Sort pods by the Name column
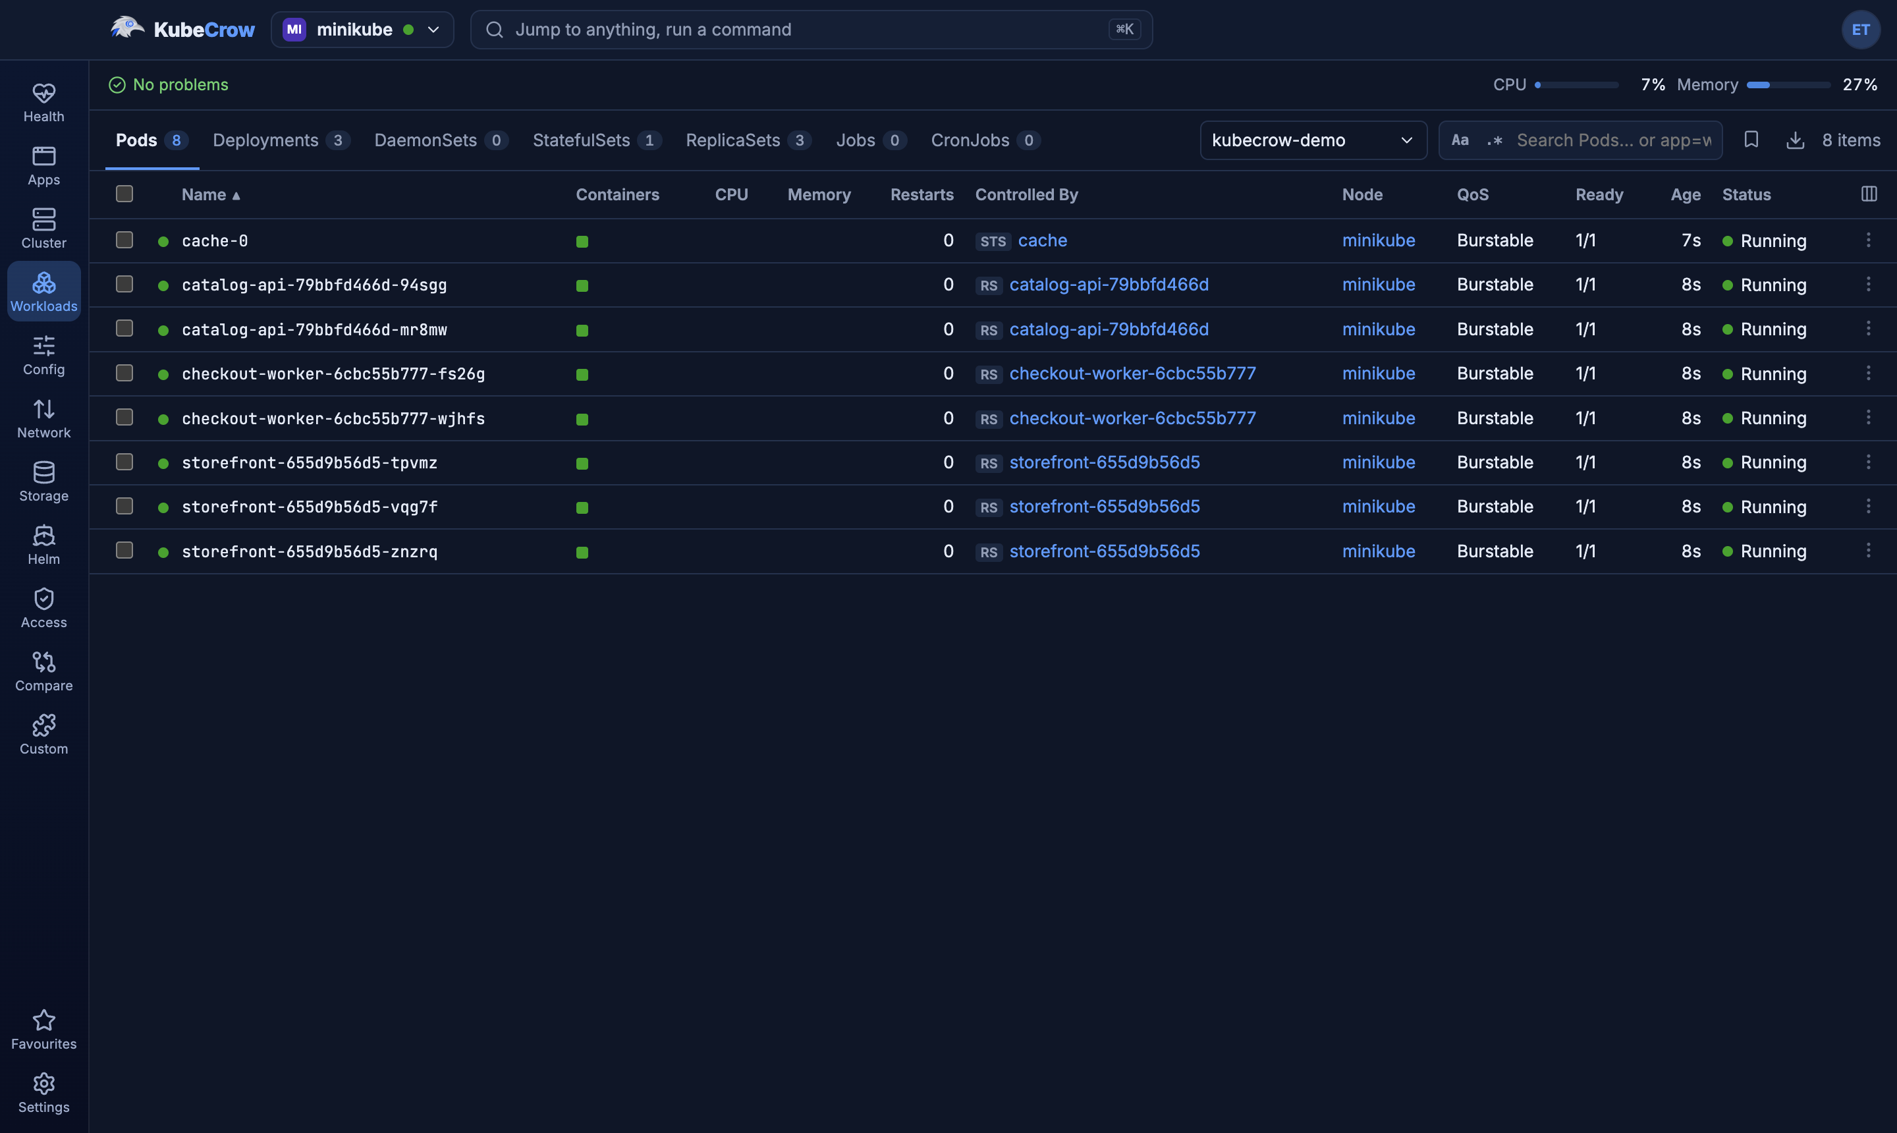 click(x=211, y=195)
